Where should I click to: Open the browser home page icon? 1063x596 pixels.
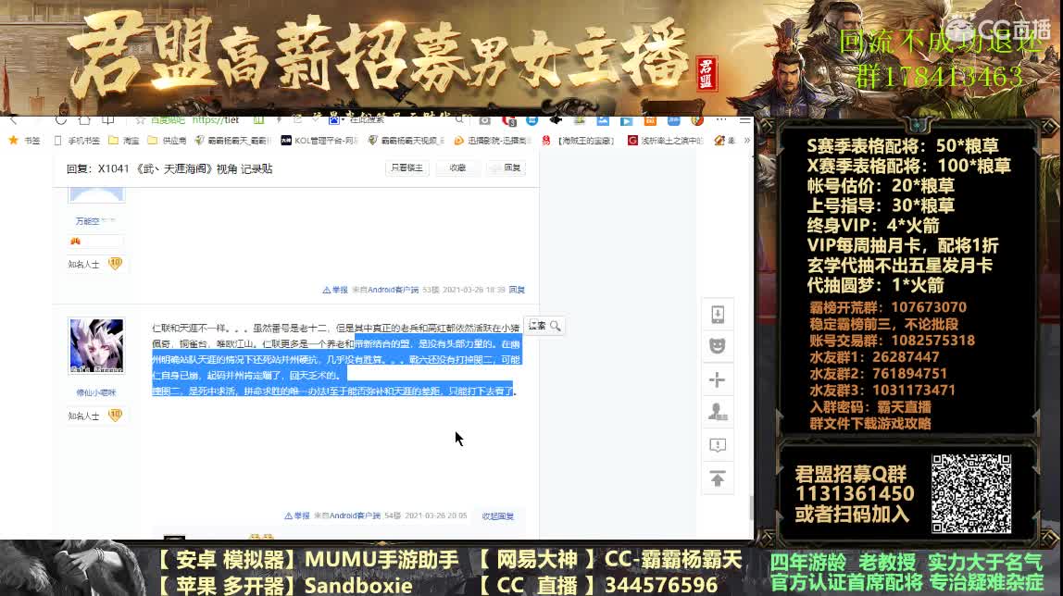pos(84,120)
